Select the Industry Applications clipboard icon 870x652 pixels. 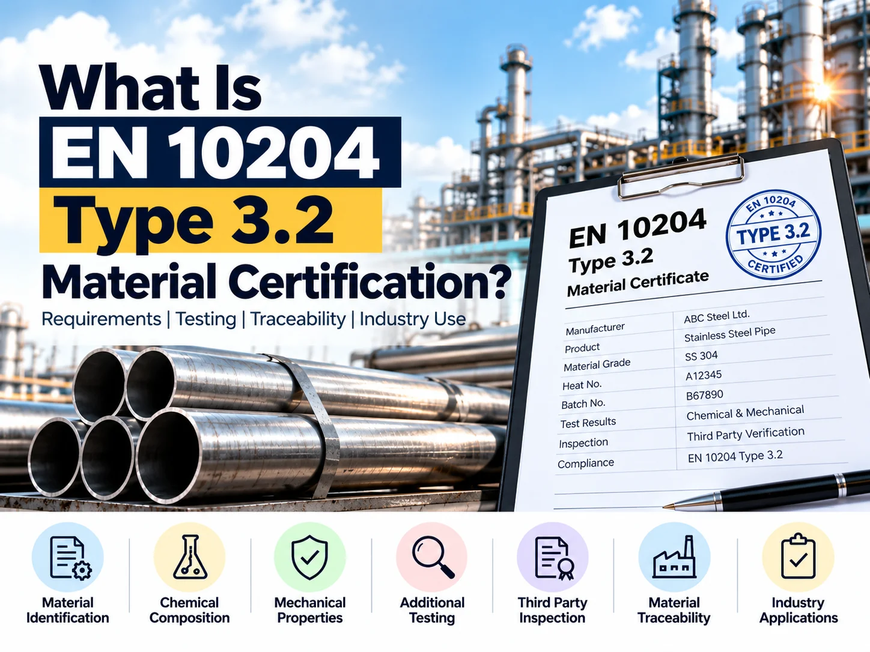point(798,557)
